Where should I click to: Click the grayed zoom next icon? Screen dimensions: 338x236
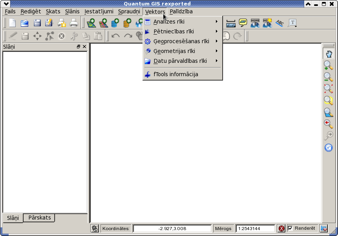coord(329,136)
